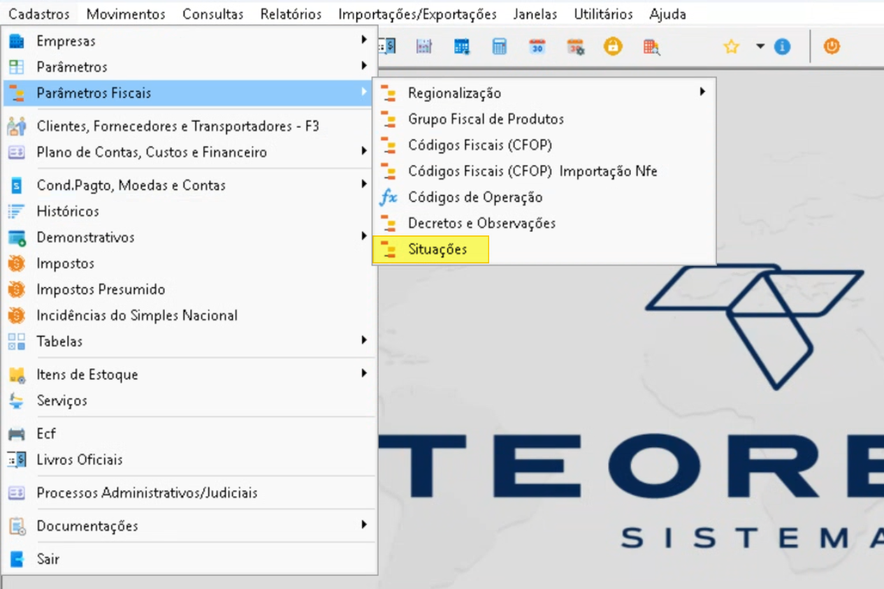Expand the Documentações submenu arrow
Screen dimensions: 884x589
[364, 525]
